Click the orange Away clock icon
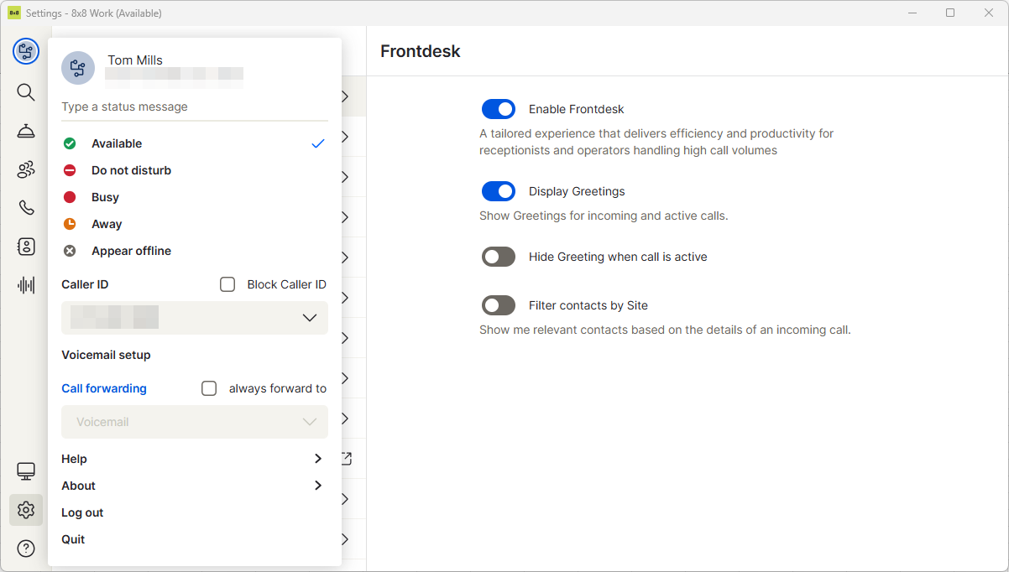Screen dimensions: 1009x572 [70, 224]
